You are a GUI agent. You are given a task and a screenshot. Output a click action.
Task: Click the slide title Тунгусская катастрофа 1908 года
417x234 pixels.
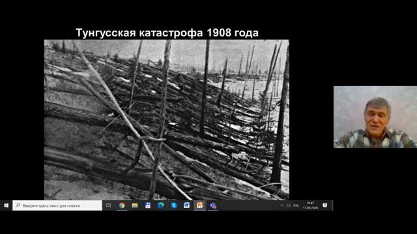[x=167, y=33]
